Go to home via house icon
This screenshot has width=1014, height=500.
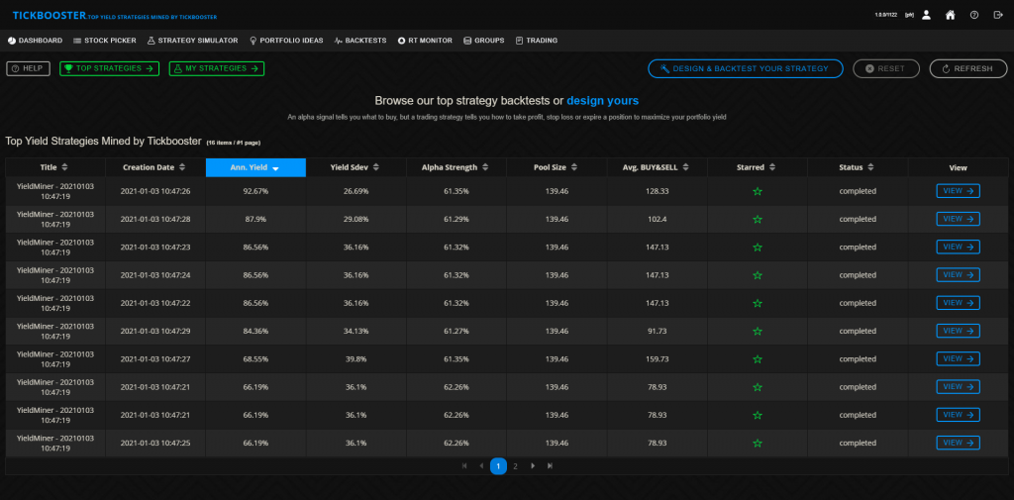(950, 15)
